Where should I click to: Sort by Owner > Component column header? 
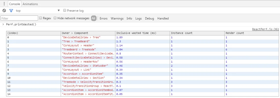[88, 33]
